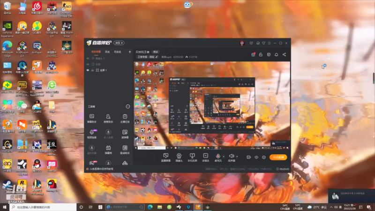Open the streamer avatar profile
Image resolution: width=375 pixels, height=211 pixels.
(242, 43)
